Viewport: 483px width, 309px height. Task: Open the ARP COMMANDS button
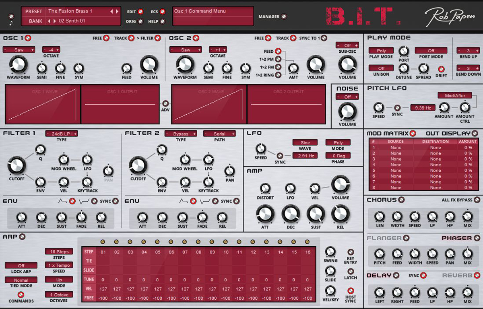[x=21, y=295]
